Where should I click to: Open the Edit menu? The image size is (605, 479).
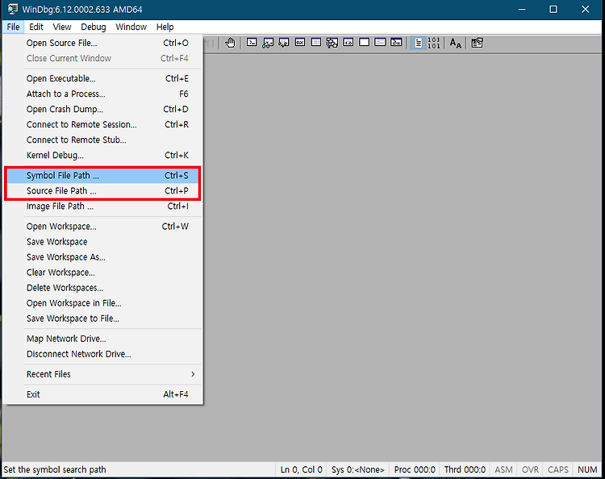coord(36,27)
